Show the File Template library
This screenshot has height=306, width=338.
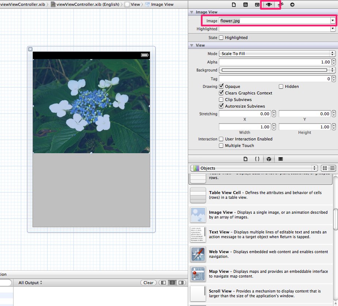246,159
